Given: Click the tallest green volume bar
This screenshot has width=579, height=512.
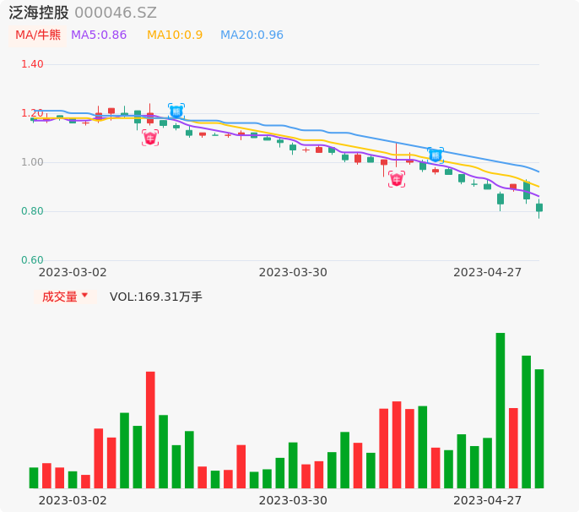Looking at the screenshot, I should coord(501,411).
